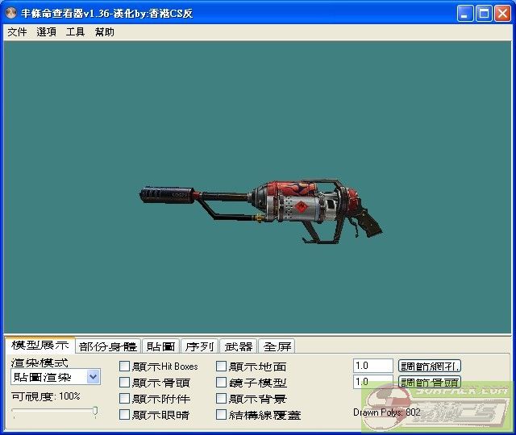The image size is (516, 435).
Task: Open the 文件 menu
Action: [x=17, y=32]
